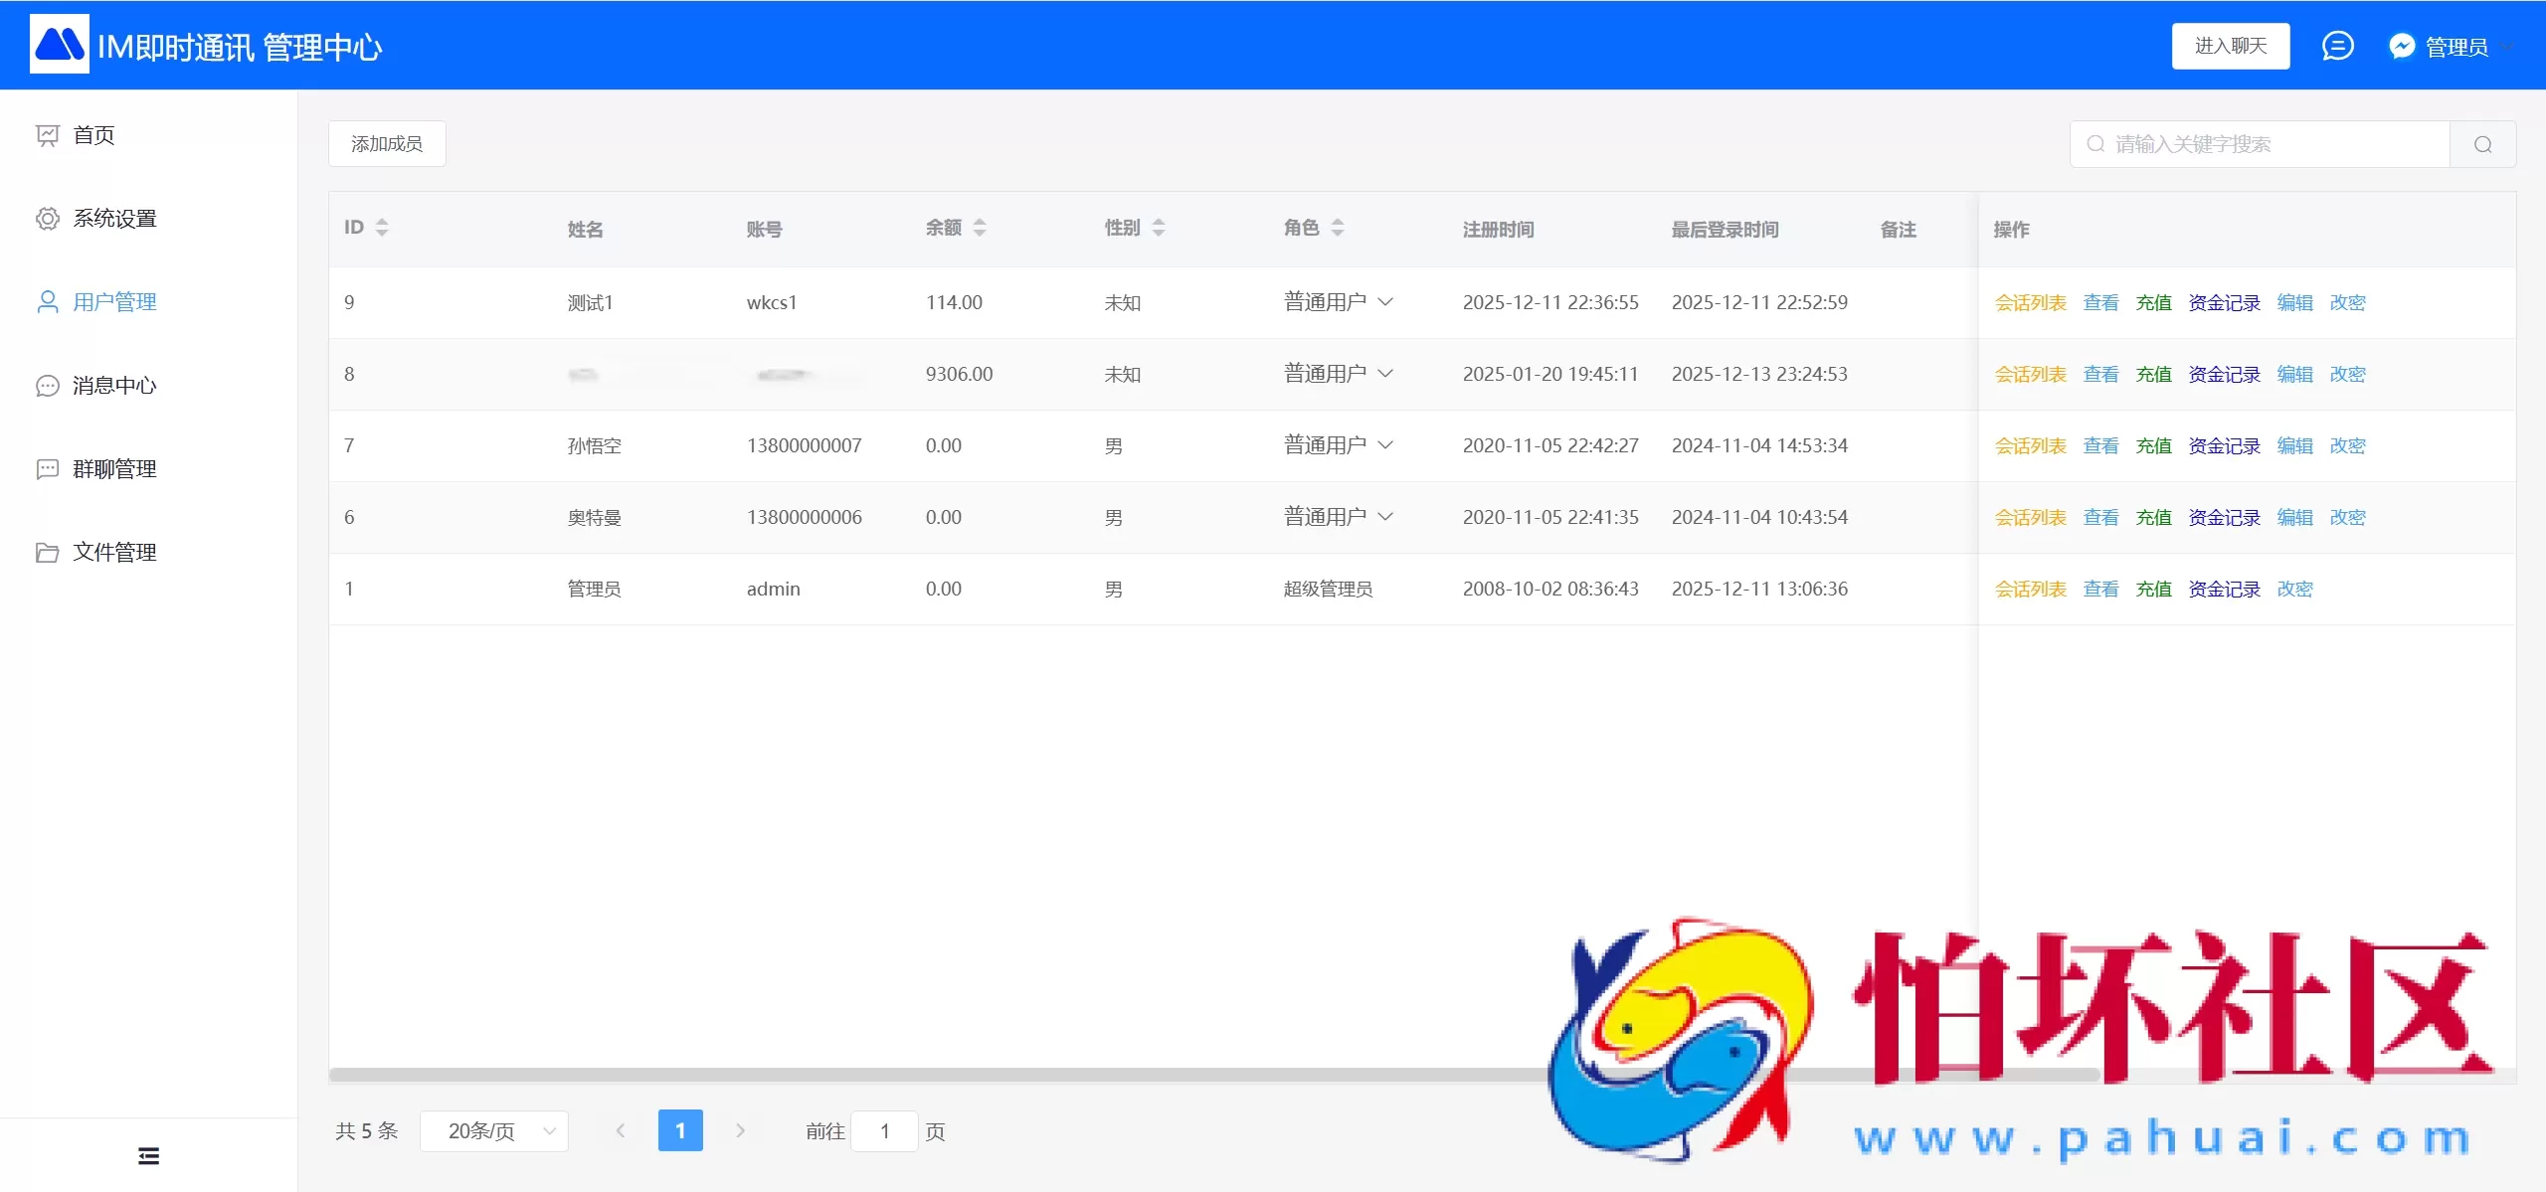
Task: Click the IM logo in the header
Action: coord(60,44)
